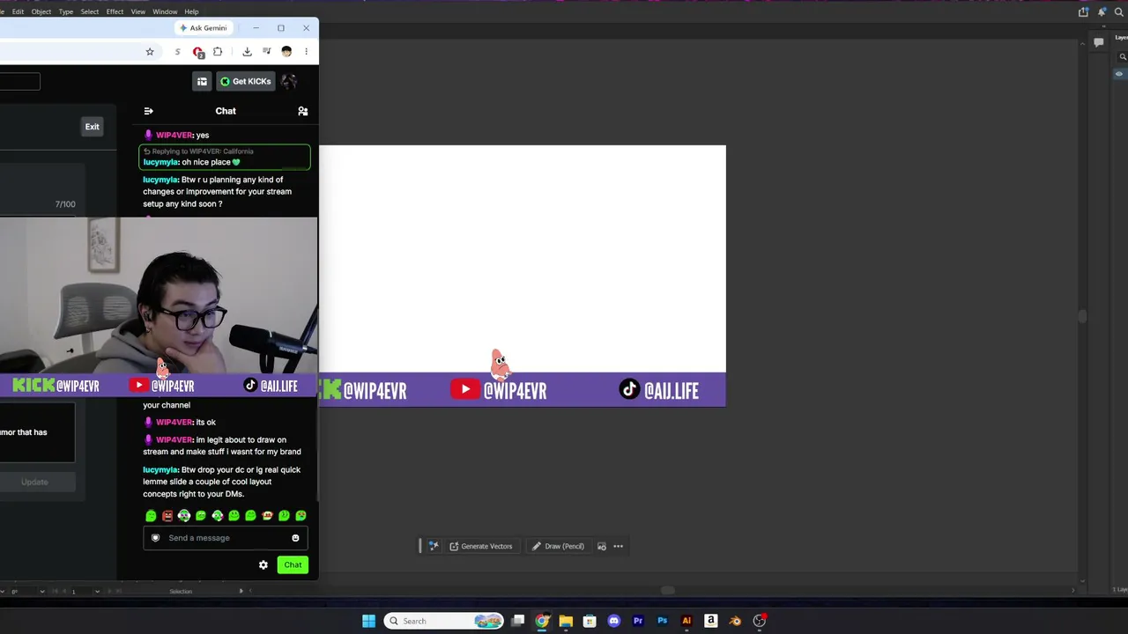Open Premiere Pro from the taskbar
The image size is (1128, 634).
coord(638,621)
